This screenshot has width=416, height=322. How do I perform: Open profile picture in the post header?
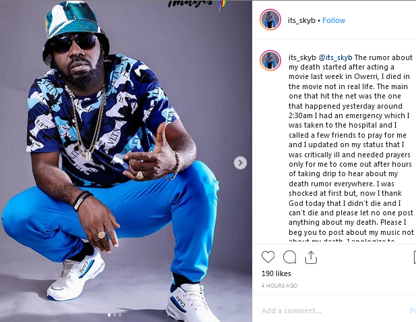click(270, 20)
